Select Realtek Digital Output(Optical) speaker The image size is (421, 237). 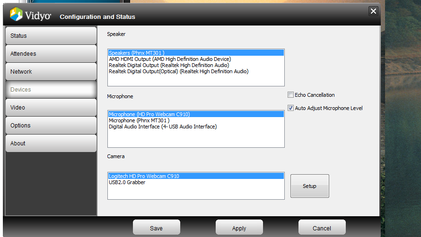(178, 71)
